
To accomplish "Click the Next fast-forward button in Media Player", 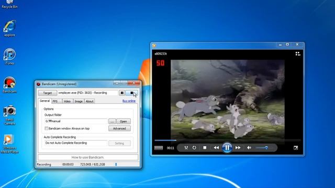I will [x=238, y=147].
